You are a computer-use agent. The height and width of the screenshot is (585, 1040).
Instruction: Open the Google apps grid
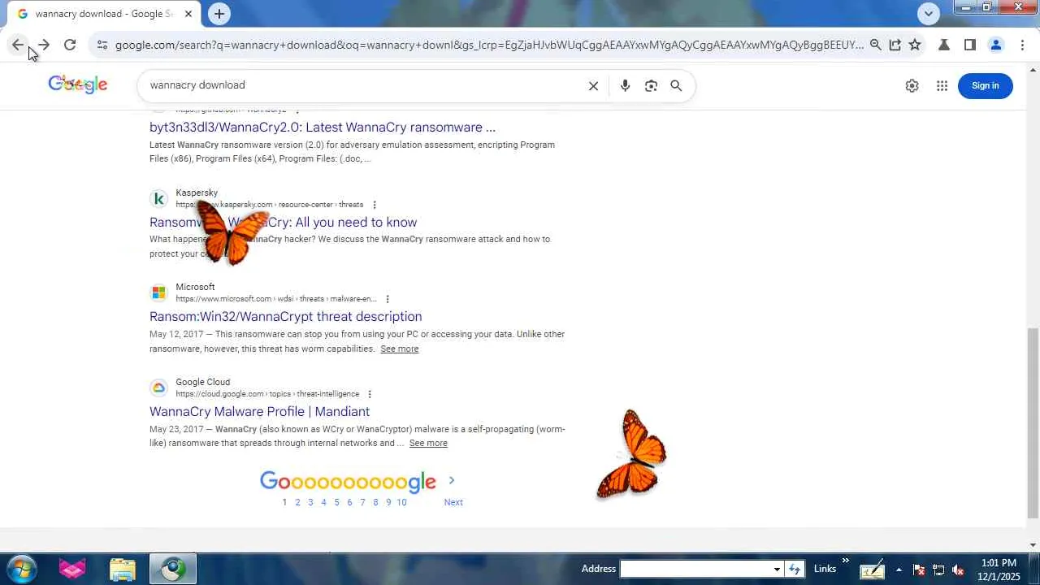942,85
